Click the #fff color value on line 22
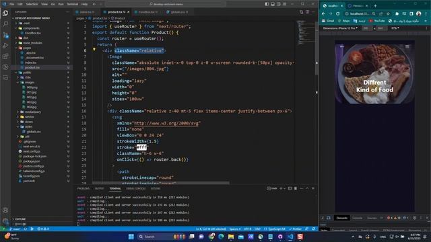431x242 pixels. (141, 147)
